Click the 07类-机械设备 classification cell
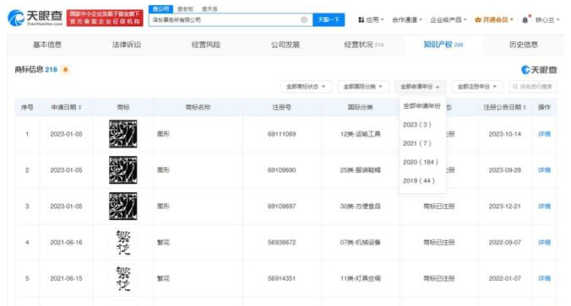 point(360,243)
